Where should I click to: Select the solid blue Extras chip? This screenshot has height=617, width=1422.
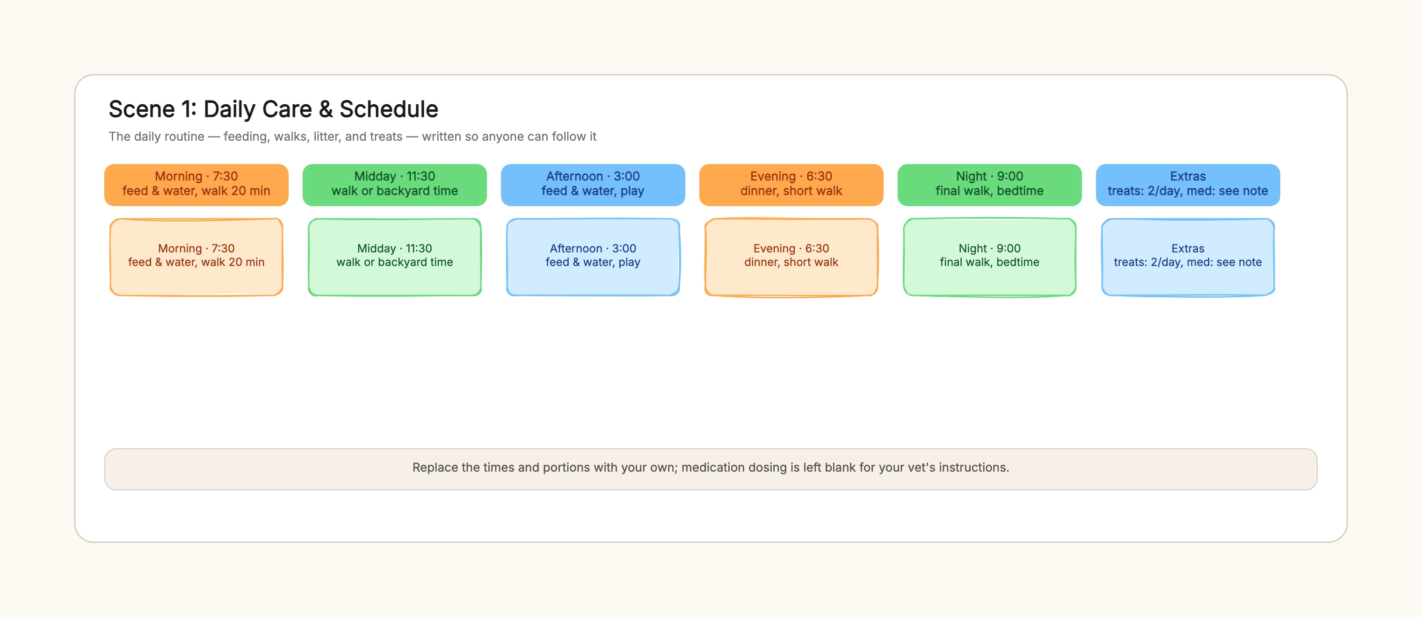click(1187, 184)
